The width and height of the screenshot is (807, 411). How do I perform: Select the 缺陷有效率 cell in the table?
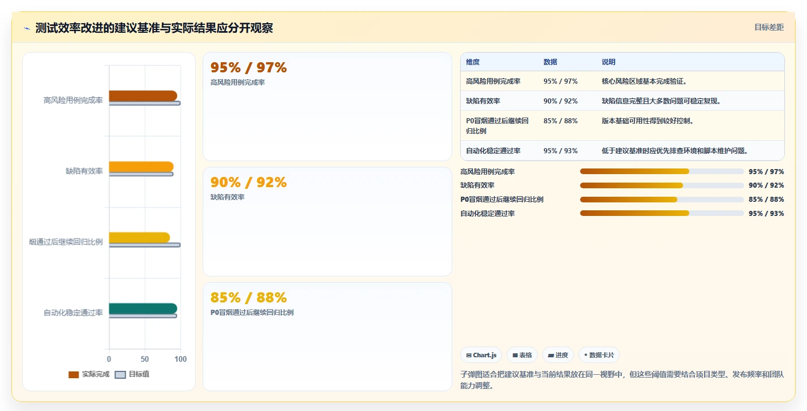click(x=483, y=101)
